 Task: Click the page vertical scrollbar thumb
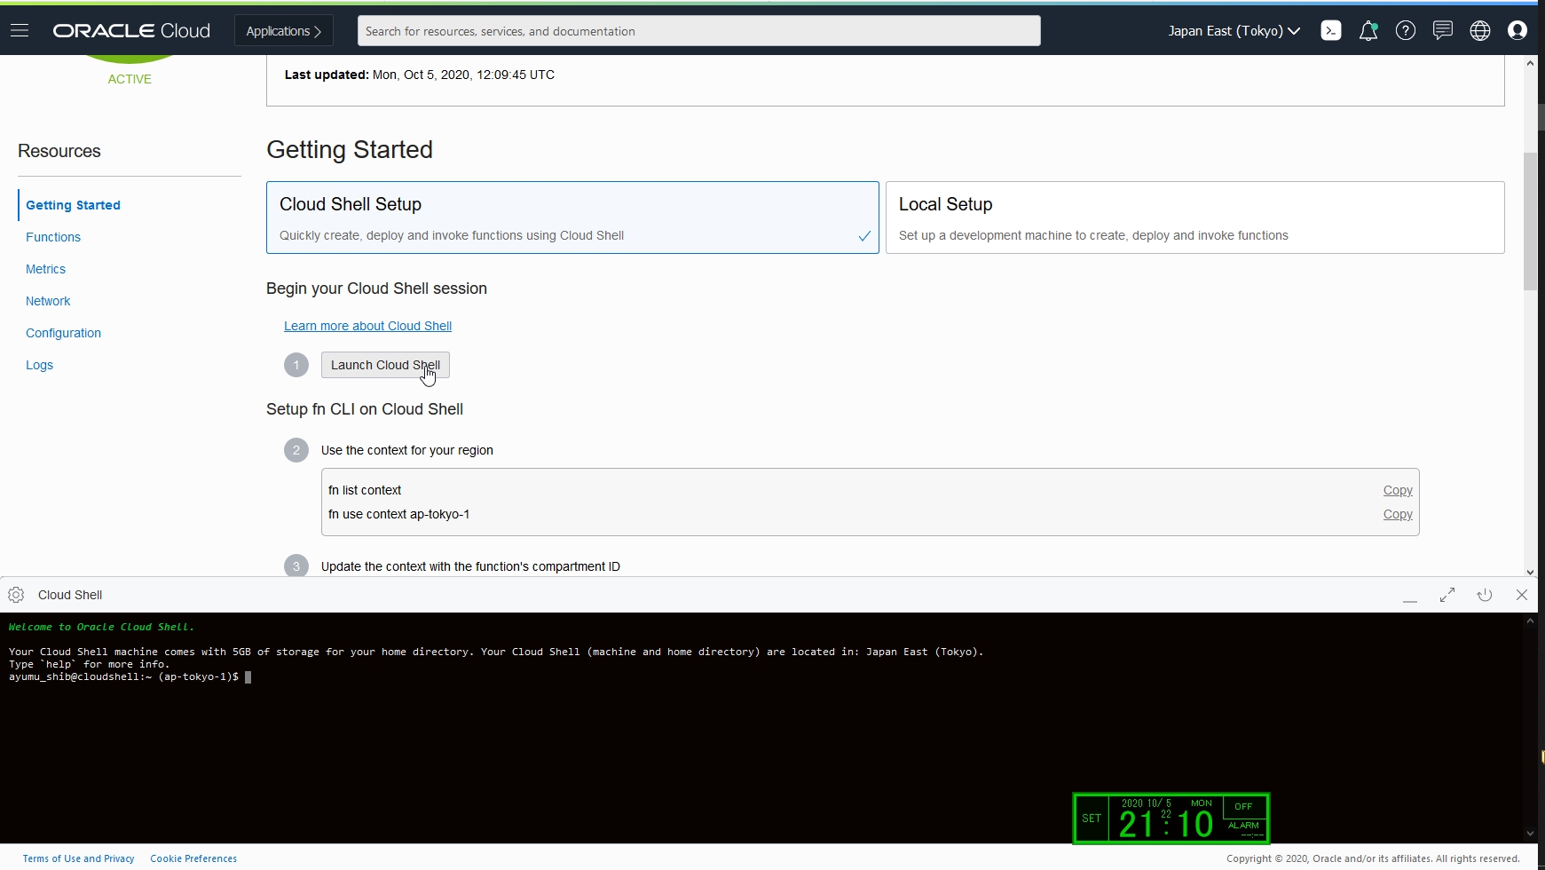click(x=1530, y=221)
